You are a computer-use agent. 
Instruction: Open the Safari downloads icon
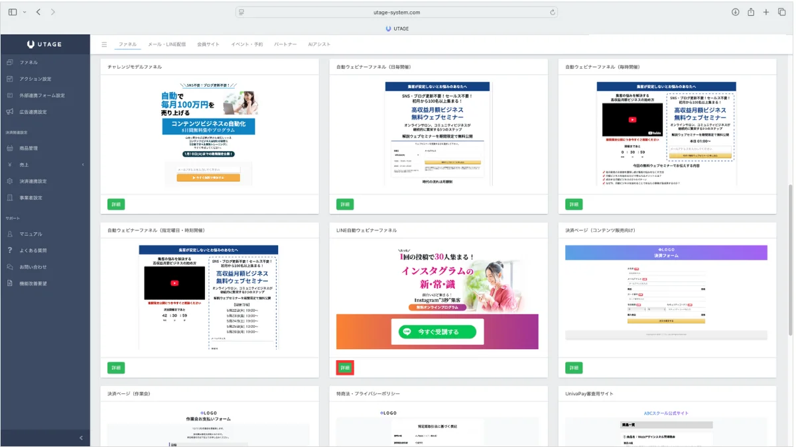735,12
